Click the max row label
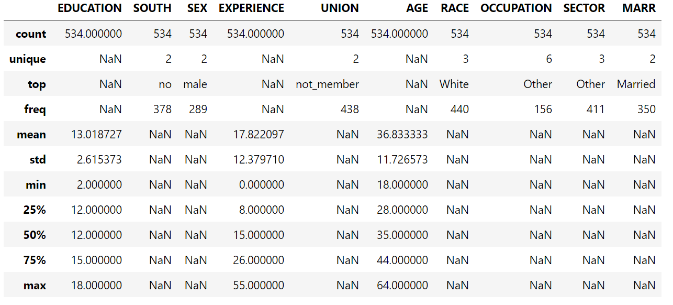The height and width of the screenshot is (305, 673). coord(35,286)
